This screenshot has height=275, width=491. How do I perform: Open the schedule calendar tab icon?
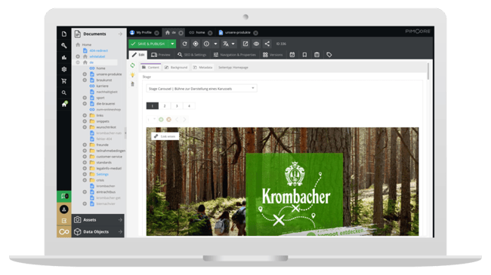(292, 55)
